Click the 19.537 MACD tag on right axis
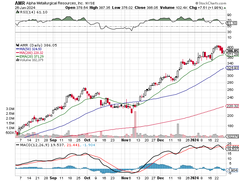The height and width of the screenshot is (181, 239). (x=232, y=149)
